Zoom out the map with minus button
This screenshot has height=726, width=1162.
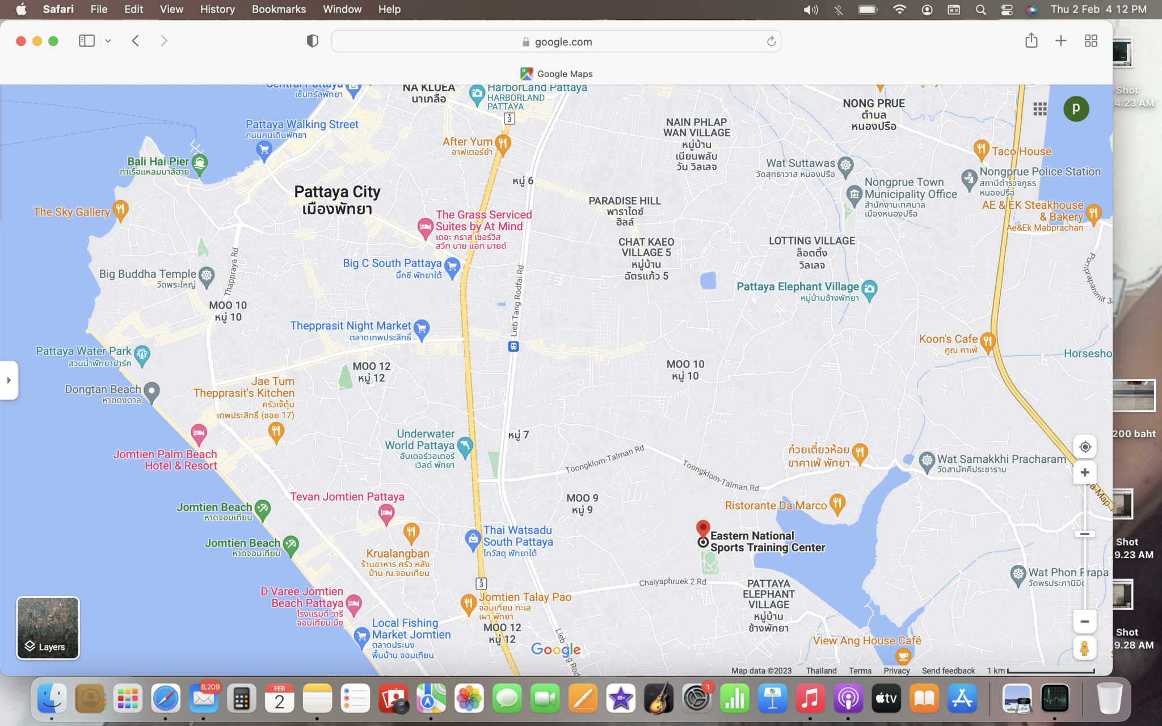(x=1084, y=622)
